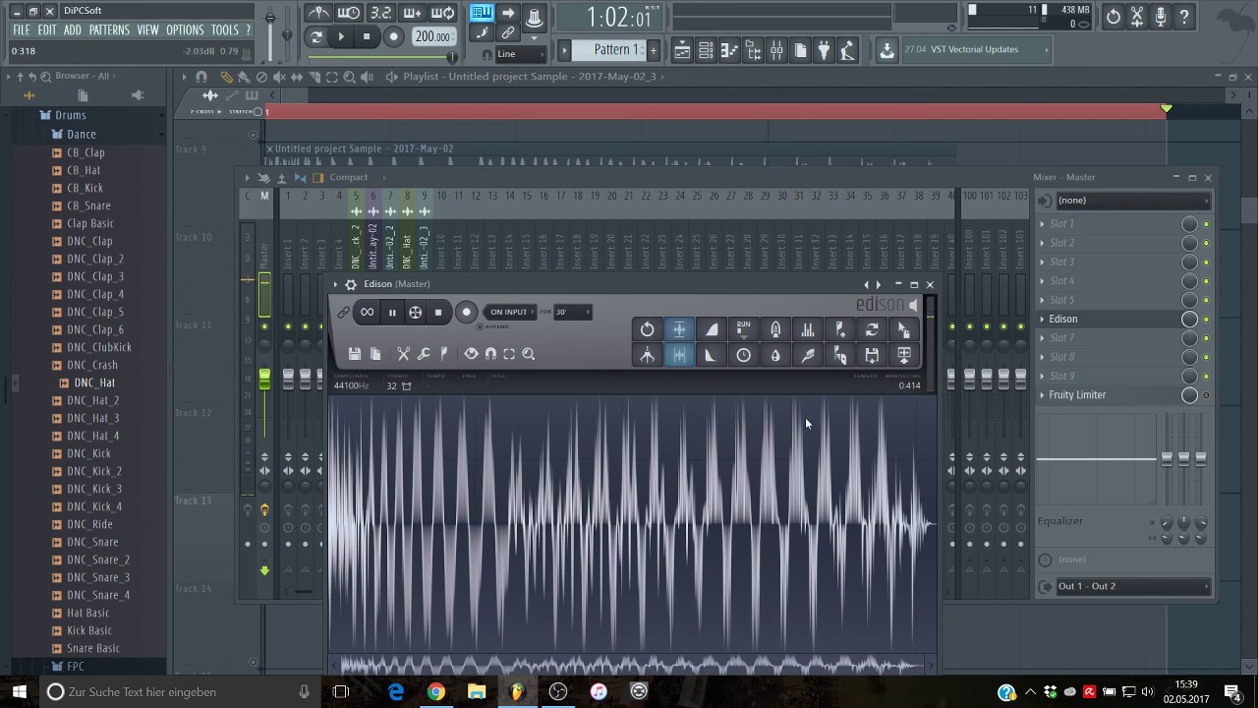Image resolution: width=1258 pixels, height=708 pixels.
Task: Select DNC_Kick sample in browser
Action: (x=88, y=453)
